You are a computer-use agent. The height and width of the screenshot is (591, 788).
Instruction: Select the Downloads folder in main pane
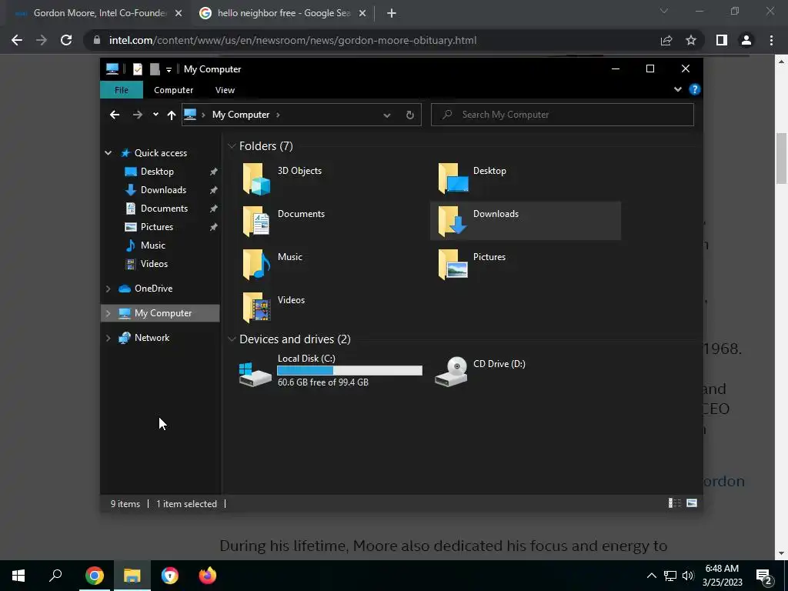(x=525, y=221)
